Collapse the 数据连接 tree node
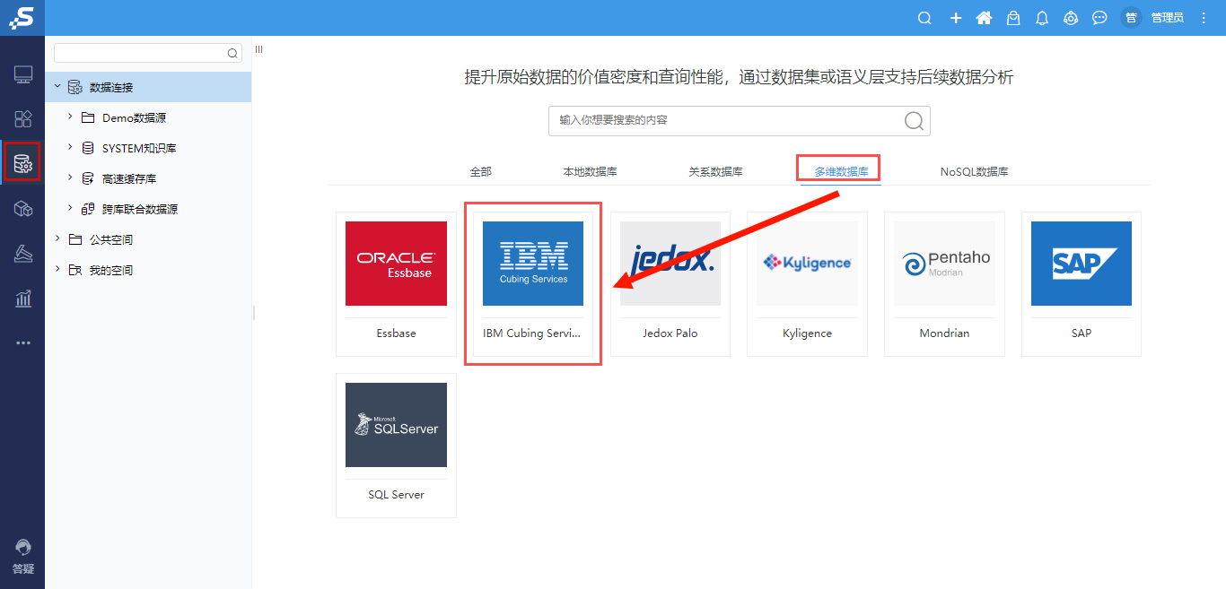This screenshot has width=1226, height=589. click(57, 87)
